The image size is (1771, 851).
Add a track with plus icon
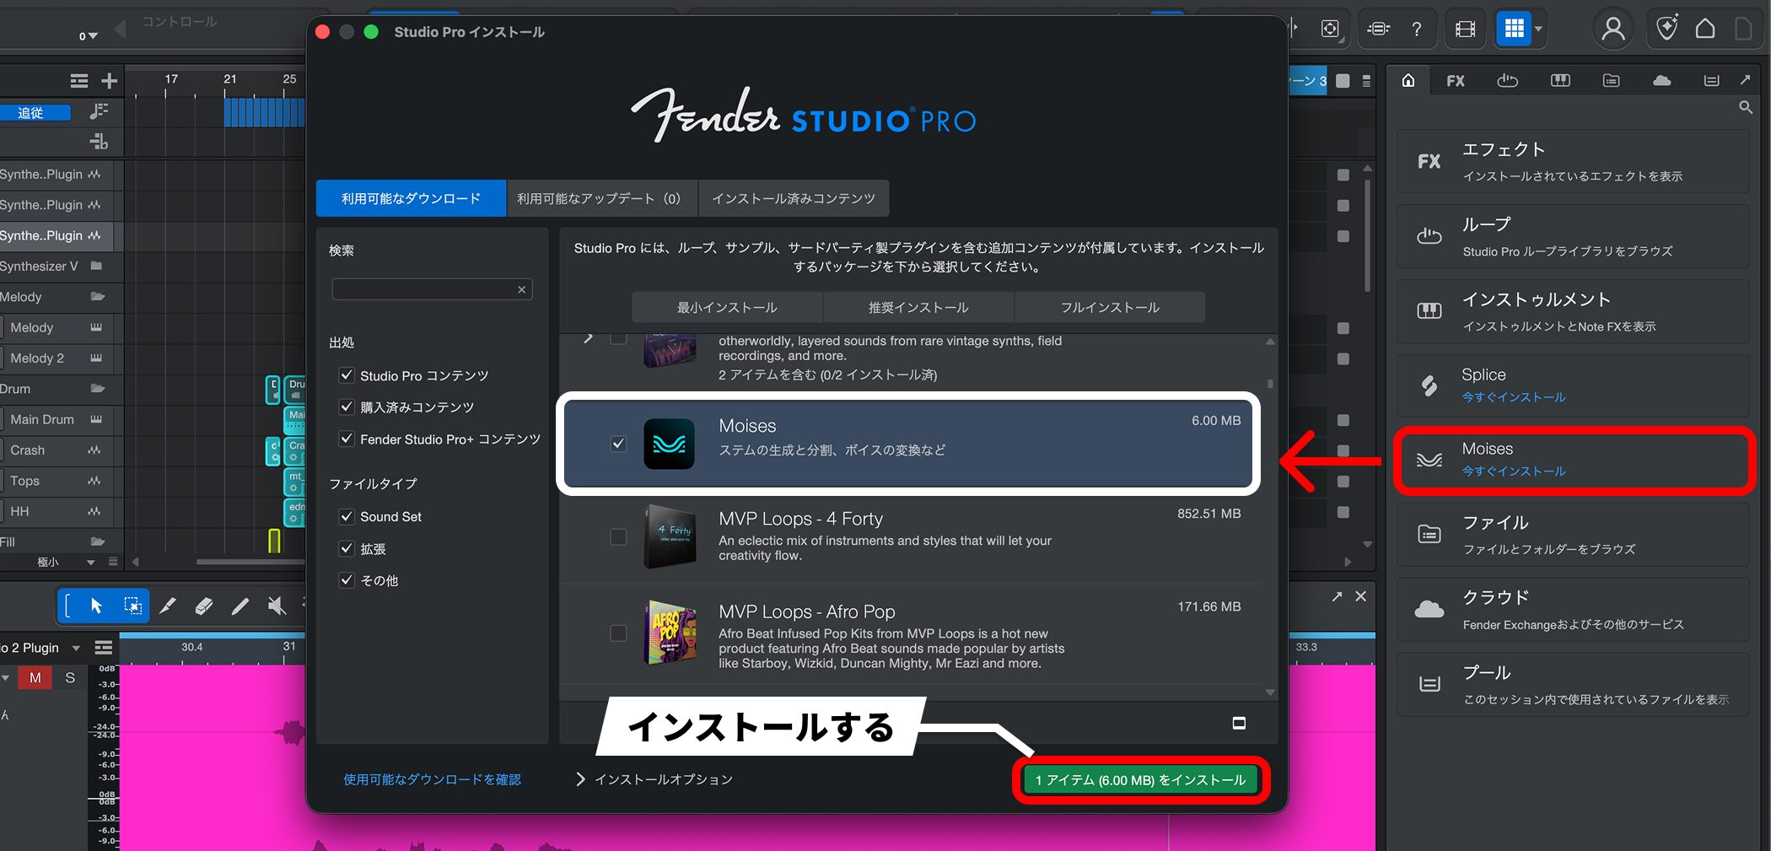tap(109, 81)
